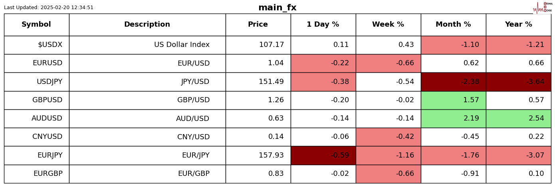Select the Price column header
This screenshot has width=555, height=187.
258,25
